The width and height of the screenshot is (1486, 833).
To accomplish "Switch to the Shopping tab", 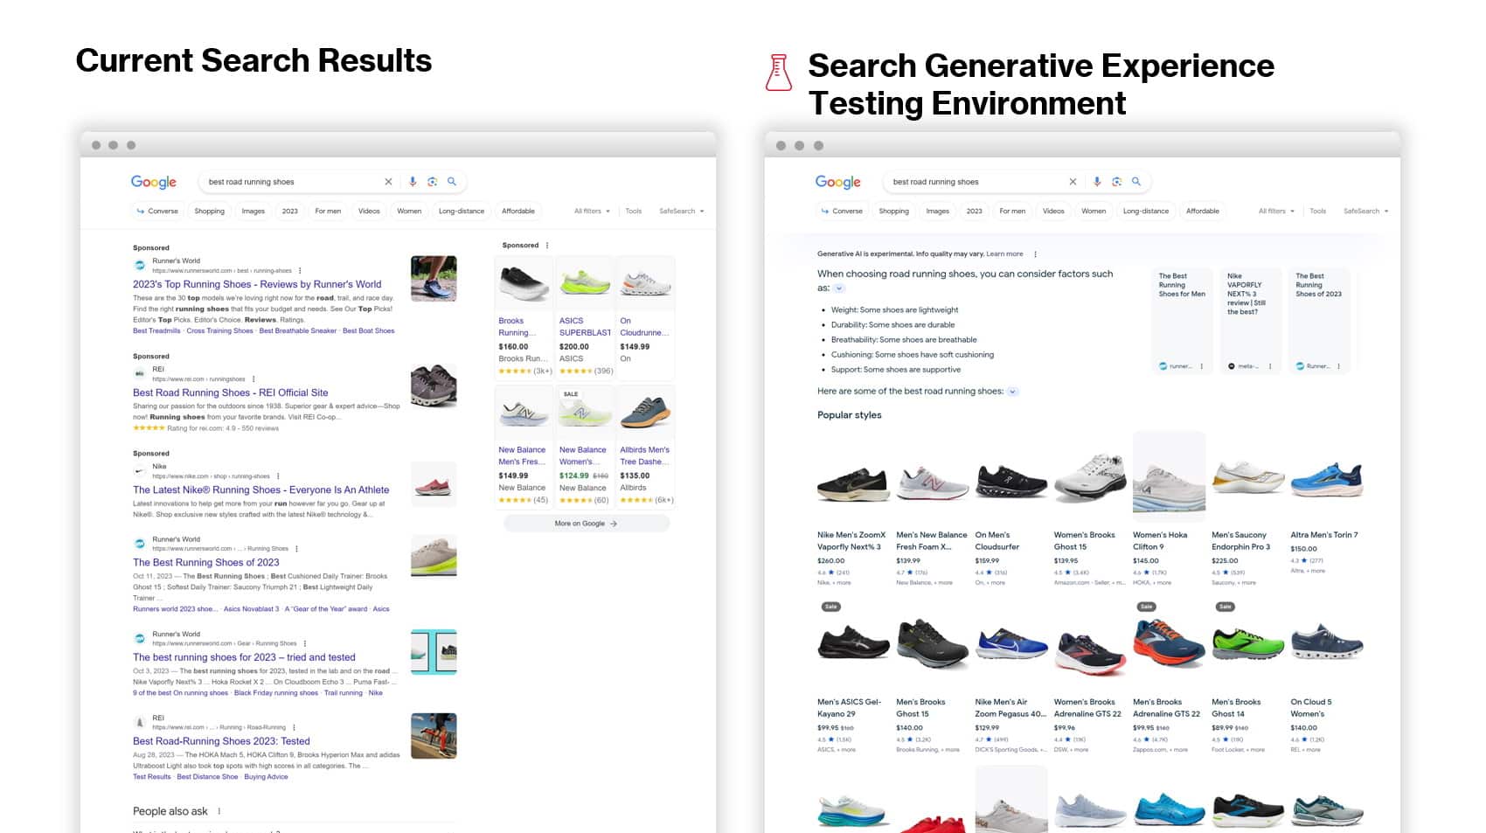I will pyautogui.click(x=209, y=211).
